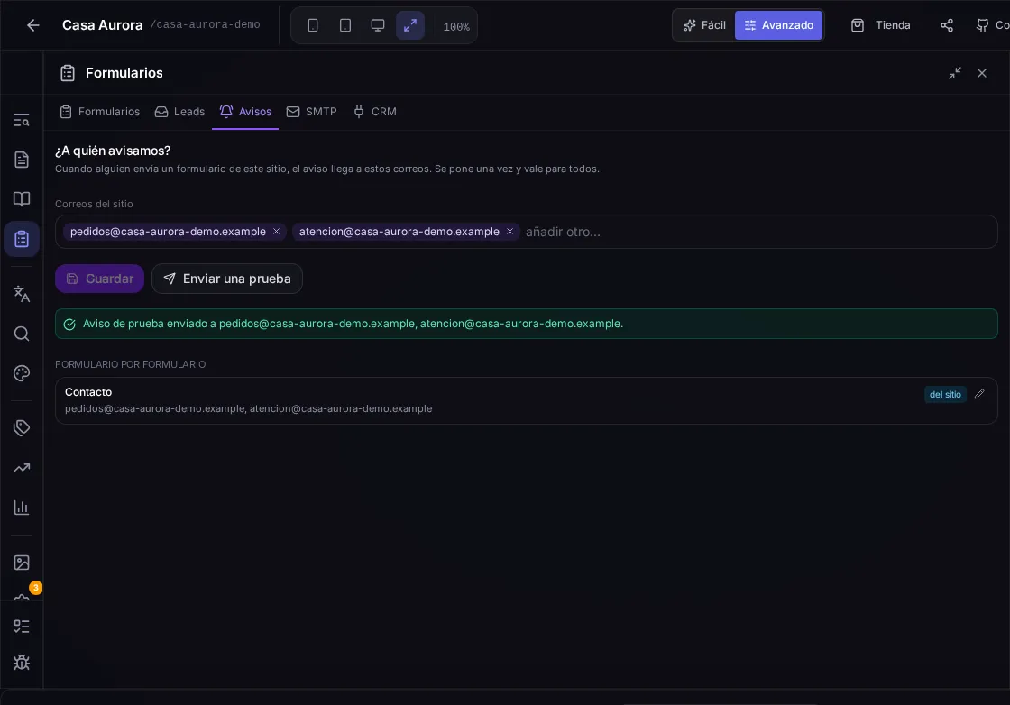Click the Formularios panel header clipboard icon
The height and width of the screenshot is (705, 1010).
tap(68, 73)
